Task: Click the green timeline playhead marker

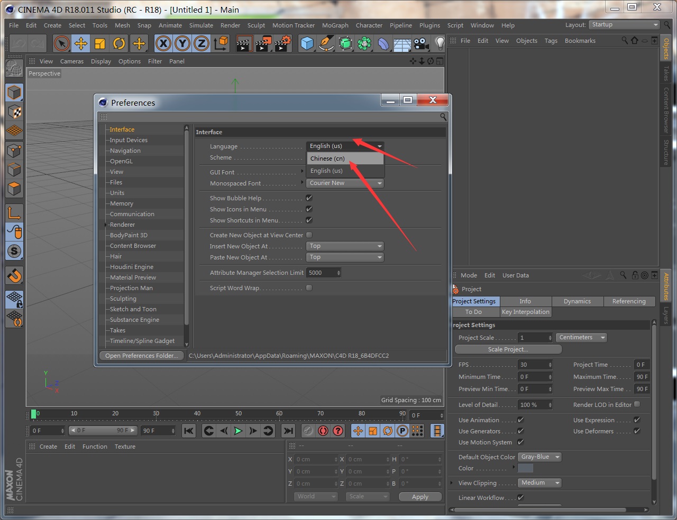Action: [34, 413]
